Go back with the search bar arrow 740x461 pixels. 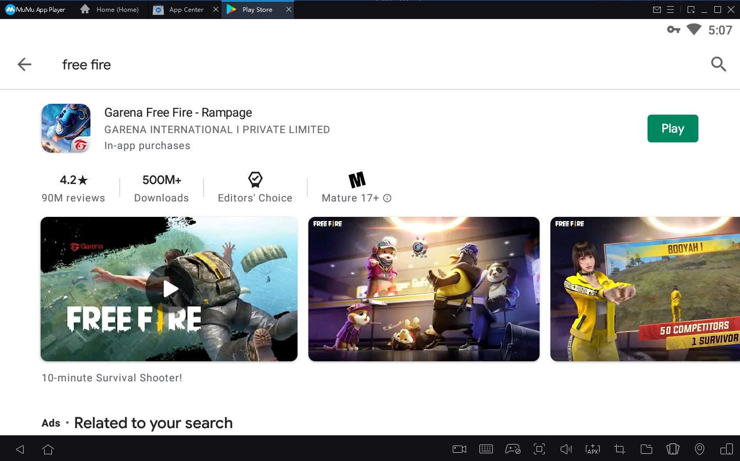pyautogui.click(x=24, y=64)
